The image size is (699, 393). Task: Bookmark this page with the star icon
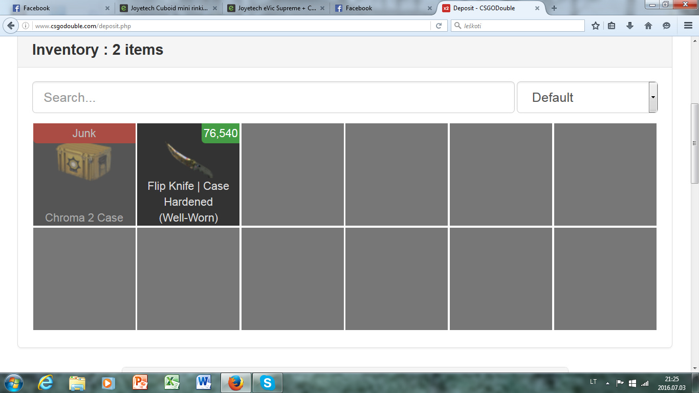pos(595,26)
